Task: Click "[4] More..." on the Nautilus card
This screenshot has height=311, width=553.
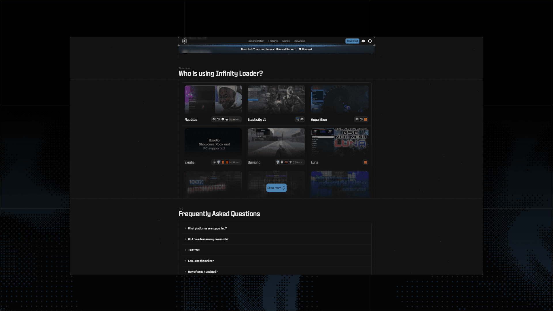Action: [234, 120]
